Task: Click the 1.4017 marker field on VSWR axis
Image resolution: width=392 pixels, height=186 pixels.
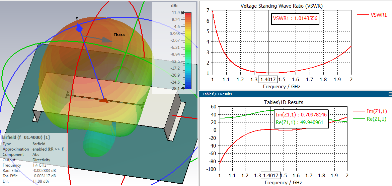Action: pyautogui.click(x=268, y=80)
